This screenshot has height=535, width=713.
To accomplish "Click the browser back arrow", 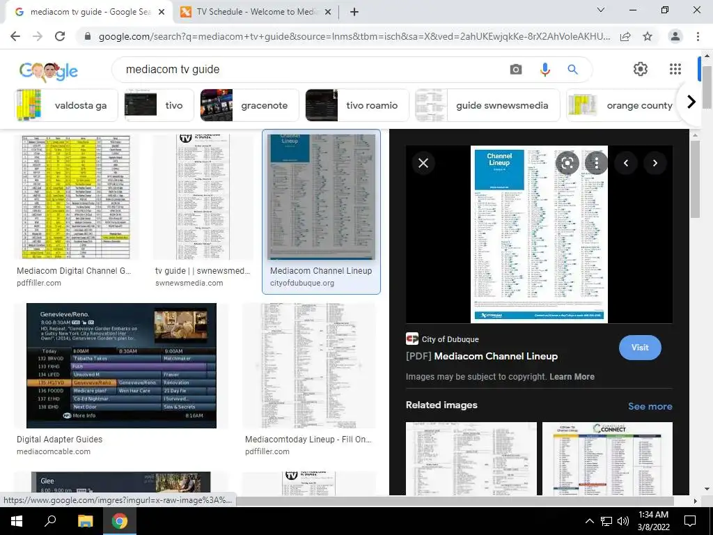I will 15,36.
